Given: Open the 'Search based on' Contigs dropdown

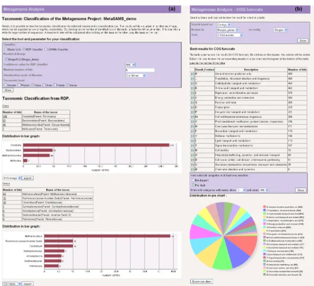Looking at the screenshot, I should [x=224, y=25].
